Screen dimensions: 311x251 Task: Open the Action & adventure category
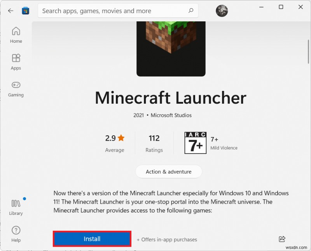tap(168, 171)
